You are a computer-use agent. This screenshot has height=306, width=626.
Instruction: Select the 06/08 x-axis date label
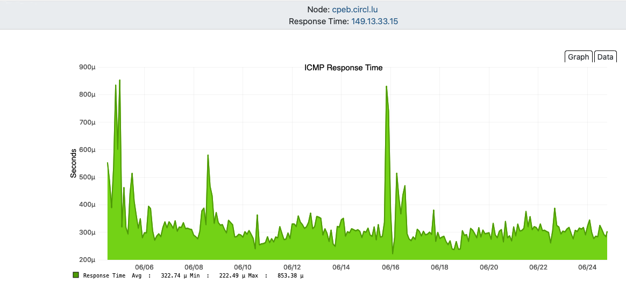coord(194,267)
